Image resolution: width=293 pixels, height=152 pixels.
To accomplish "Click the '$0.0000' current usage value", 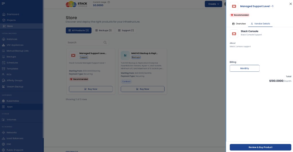I will (x=98, y=5).
